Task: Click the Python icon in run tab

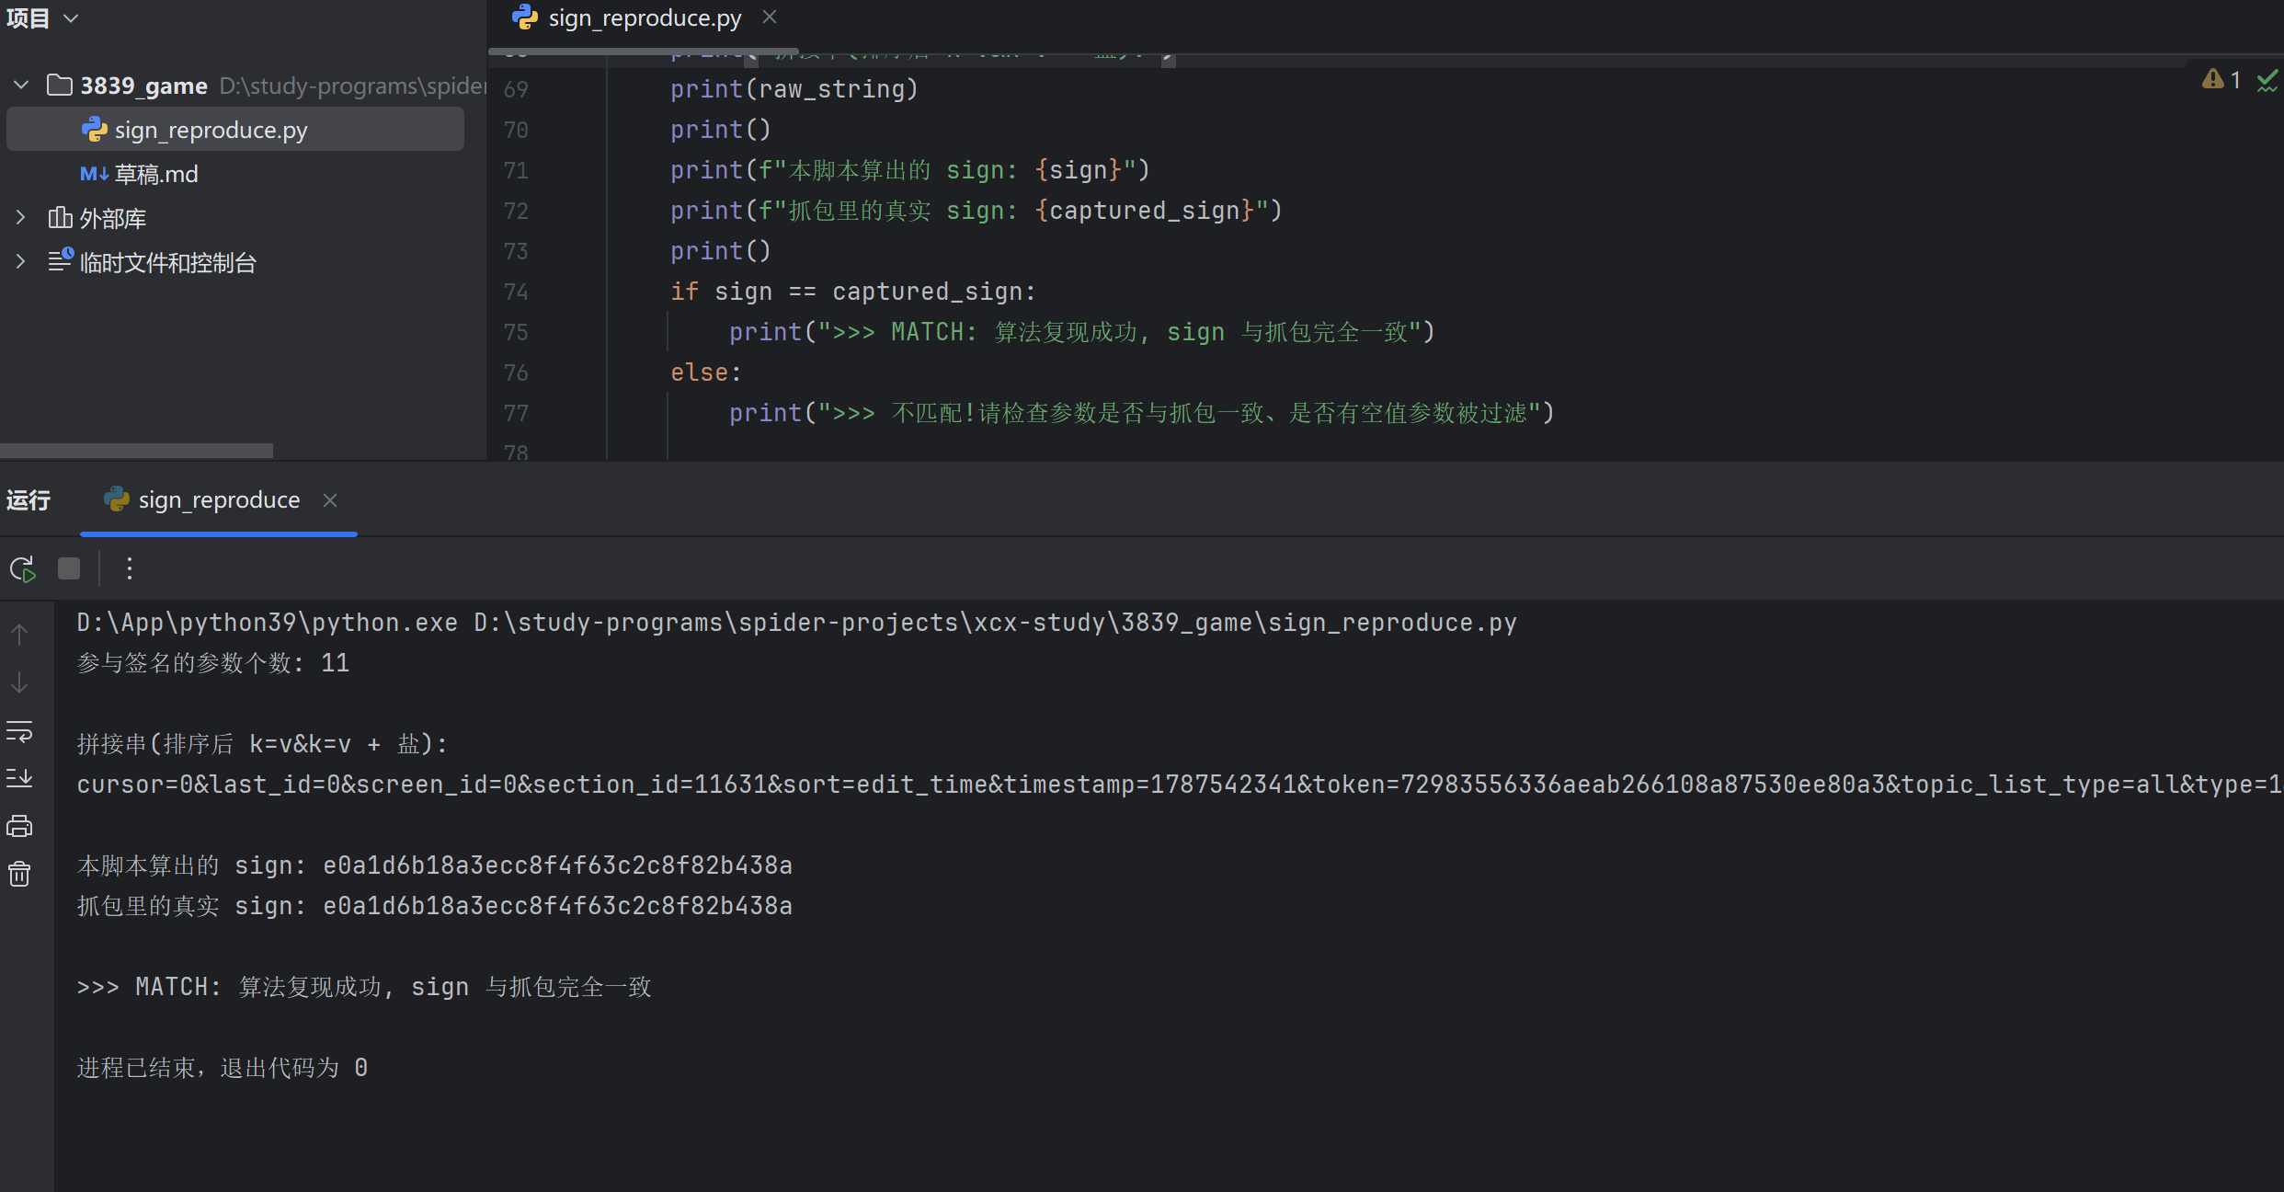Action: pos(117,499)
